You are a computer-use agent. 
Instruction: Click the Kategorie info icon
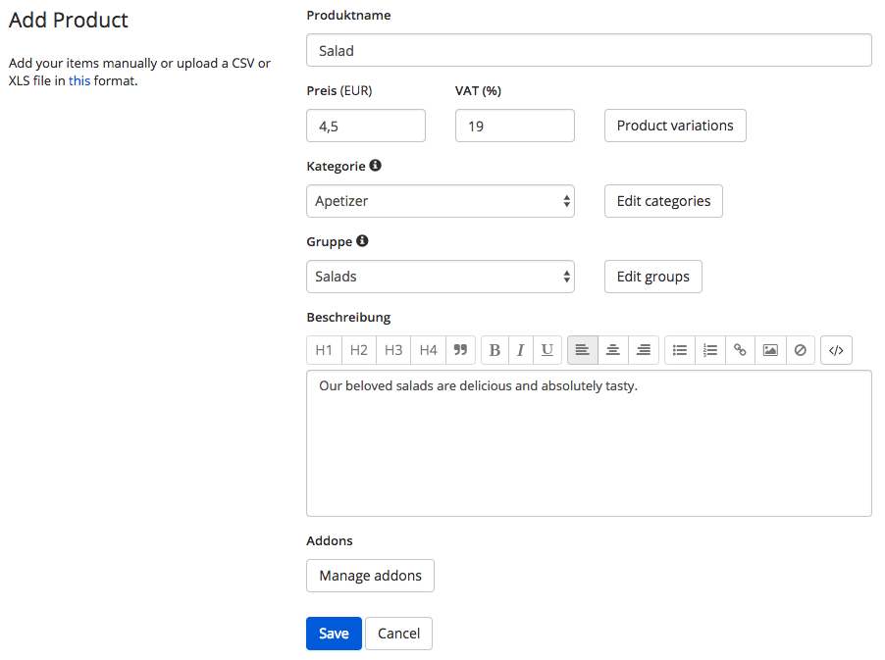coord(376,166)
